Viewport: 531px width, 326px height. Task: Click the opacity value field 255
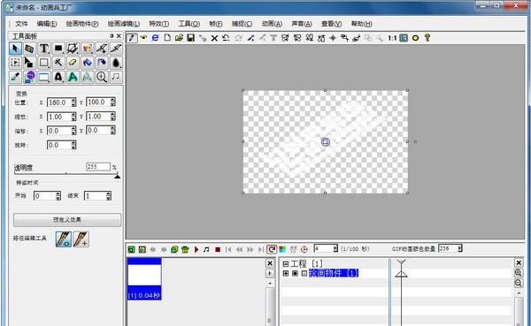(98, 167)
